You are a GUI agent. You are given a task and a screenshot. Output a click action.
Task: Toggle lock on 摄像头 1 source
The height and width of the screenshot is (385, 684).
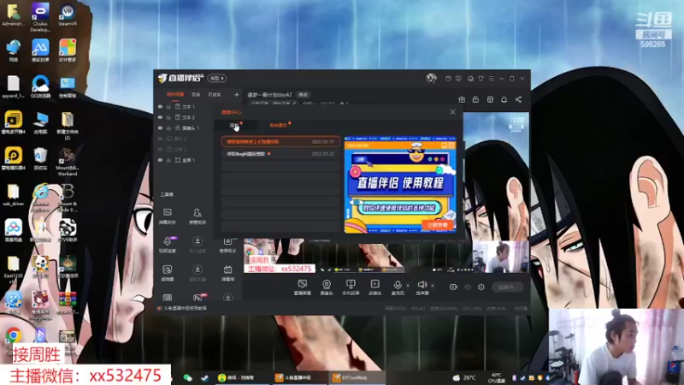point(168,127)
